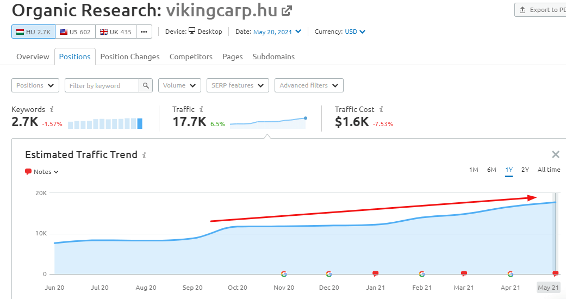Set chart range to 2Y
The height and width of the screenshot is (299, 566).
525,170
